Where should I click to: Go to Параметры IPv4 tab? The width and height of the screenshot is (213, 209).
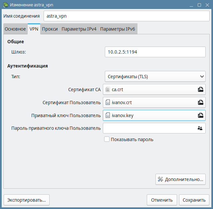tap(79, 29)
